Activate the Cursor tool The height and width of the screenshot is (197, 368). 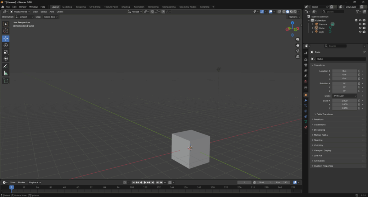coord(6,31)
